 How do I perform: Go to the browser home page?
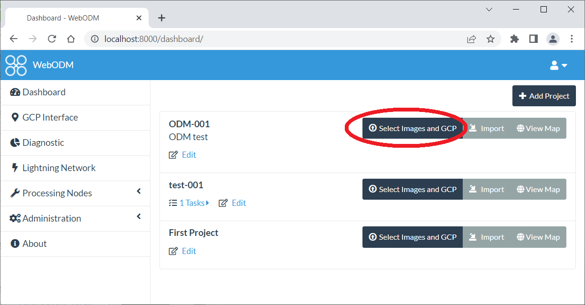[71, 39]
